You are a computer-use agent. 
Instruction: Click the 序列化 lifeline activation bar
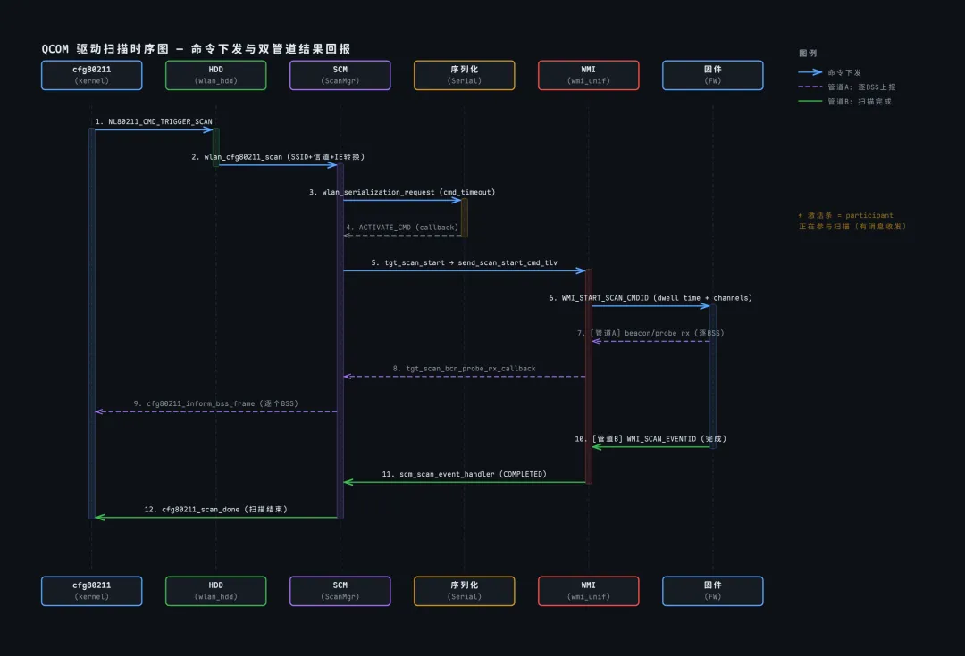pyautogui.click(x=465, y=218)
